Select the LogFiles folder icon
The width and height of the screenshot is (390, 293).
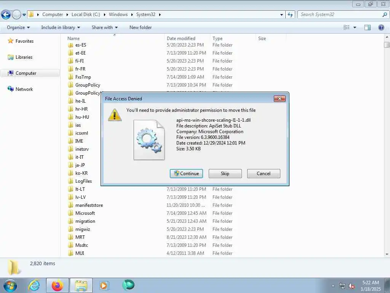pyautogui.click(x=70, y=181)
